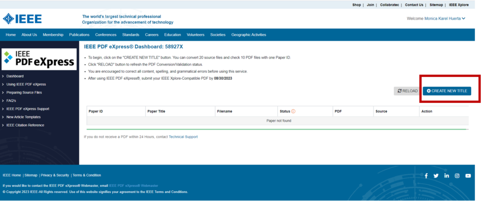Click the Terms & Condition footer link
Image resolution: width=483 pixels, height=201 pixels.
point(87,176)
